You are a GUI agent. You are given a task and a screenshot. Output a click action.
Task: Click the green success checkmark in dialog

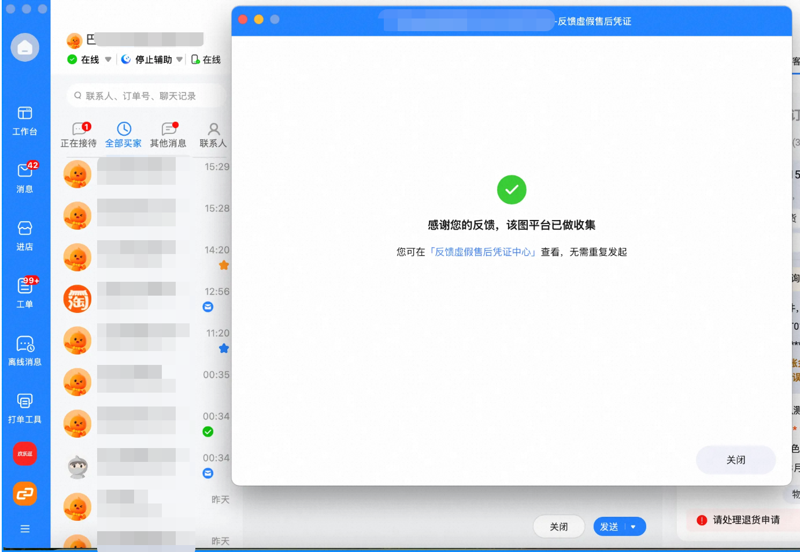click(x=512, y=189)
